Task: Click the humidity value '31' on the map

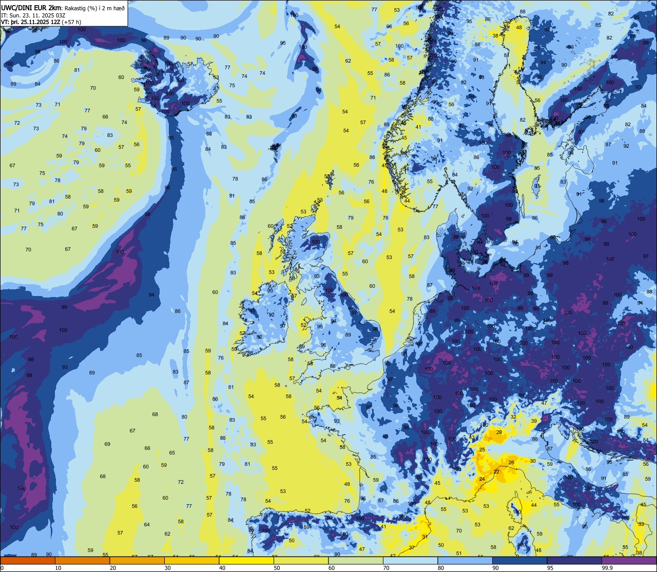Action: [425, 537]
